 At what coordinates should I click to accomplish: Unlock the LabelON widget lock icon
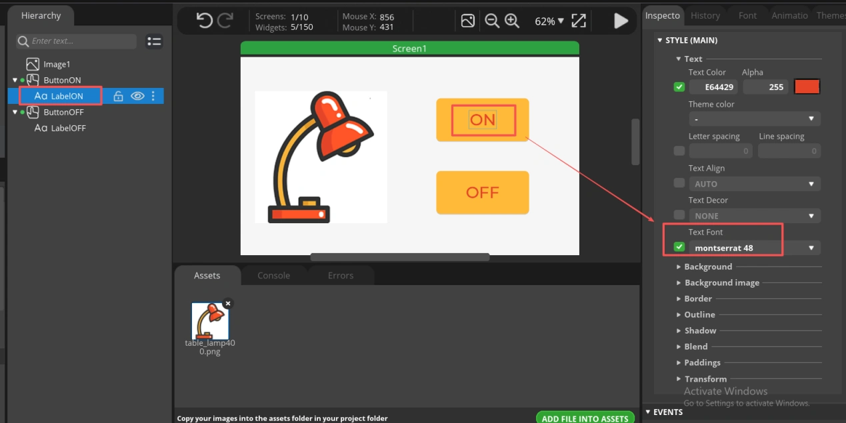point(118,96)
